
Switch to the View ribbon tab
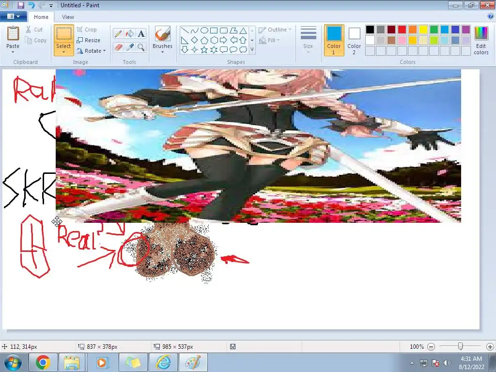click(68, 17)
